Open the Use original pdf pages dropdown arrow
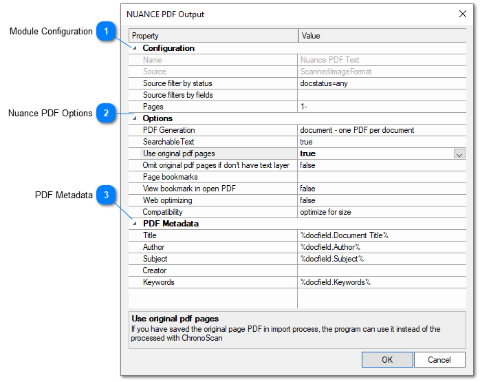This screenshot has width=480, height=382. (459, 153)
